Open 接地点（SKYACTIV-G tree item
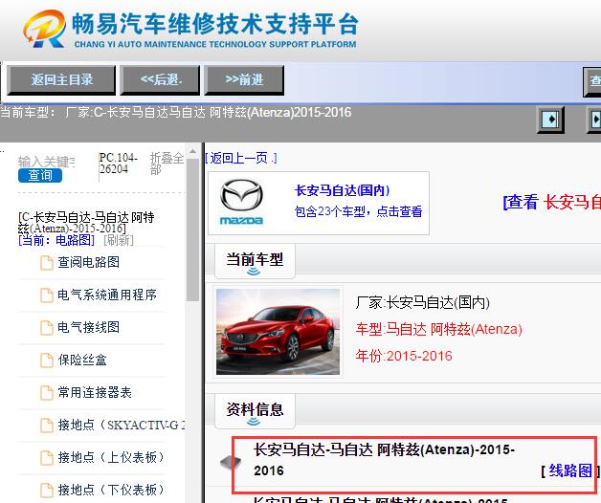The width and height of the screenshot is (601, 503). (122, 426)
